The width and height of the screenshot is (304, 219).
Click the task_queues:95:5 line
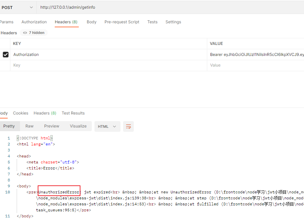(x=63, y=210)
